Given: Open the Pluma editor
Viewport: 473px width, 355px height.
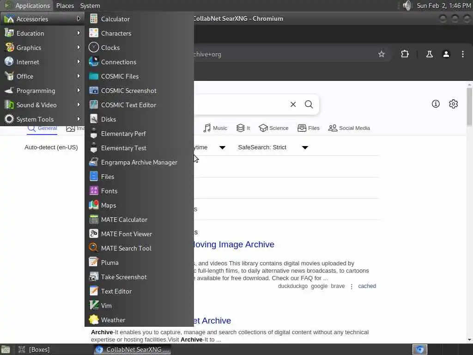Looking at the screenshot, I should 139,263.
